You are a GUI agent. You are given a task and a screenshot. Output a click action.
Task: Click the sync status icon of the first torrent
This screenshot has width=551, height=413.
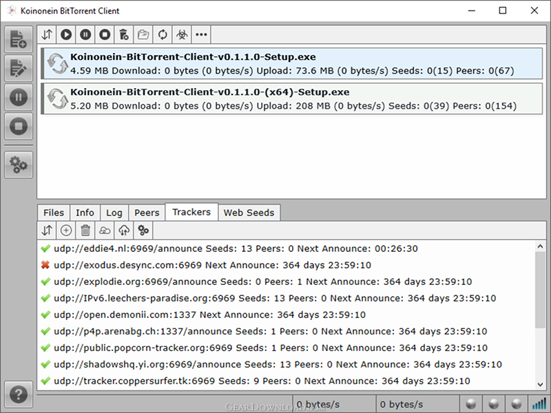tap(57, 63)
